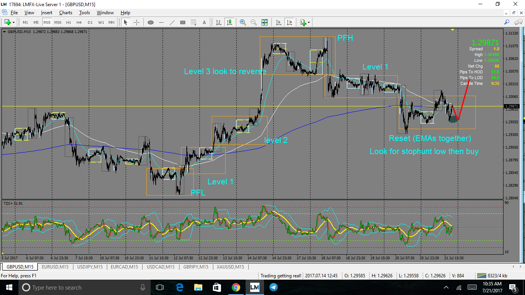Switch chart to bar chart style
This screenshot has height=295, width=525.
(219, 22)
